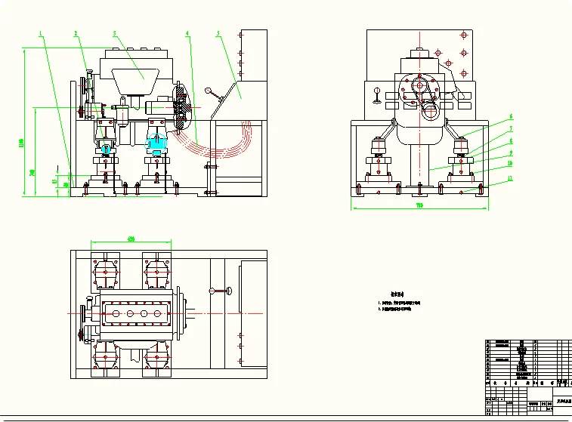Select the four-cylinder head cover in top view
572x422 pixels.
pos(137,313)
